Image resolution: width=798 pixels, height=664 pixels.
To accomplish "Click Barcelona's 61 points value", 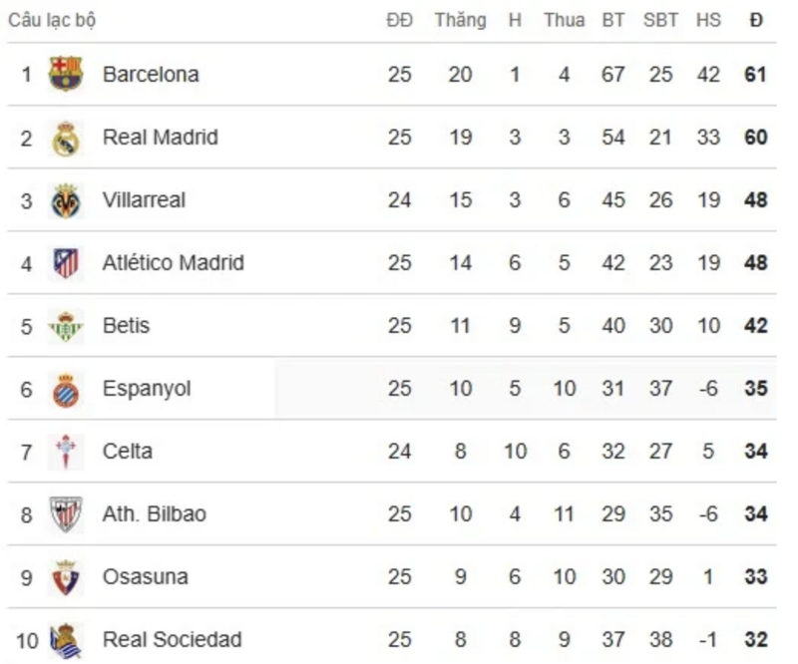I will (x=755, y=74).
